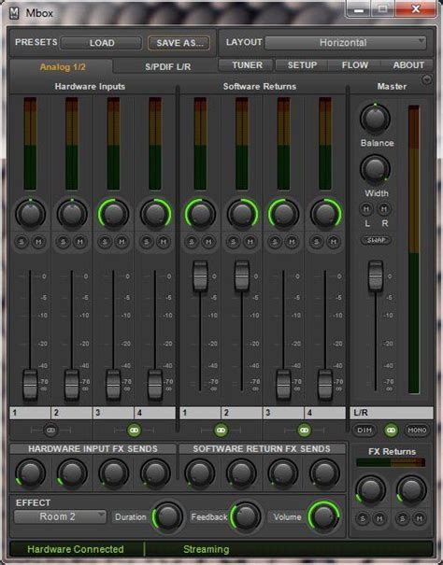The image size is (443, 565).
Task: Solo Hardware Input channel 4
Action: tap(147, 242)
